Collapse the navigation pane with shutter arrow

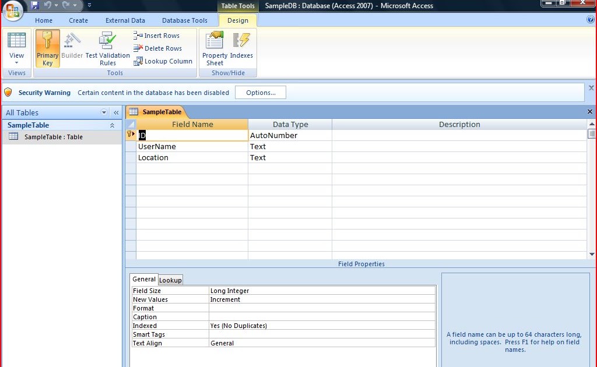116,112
